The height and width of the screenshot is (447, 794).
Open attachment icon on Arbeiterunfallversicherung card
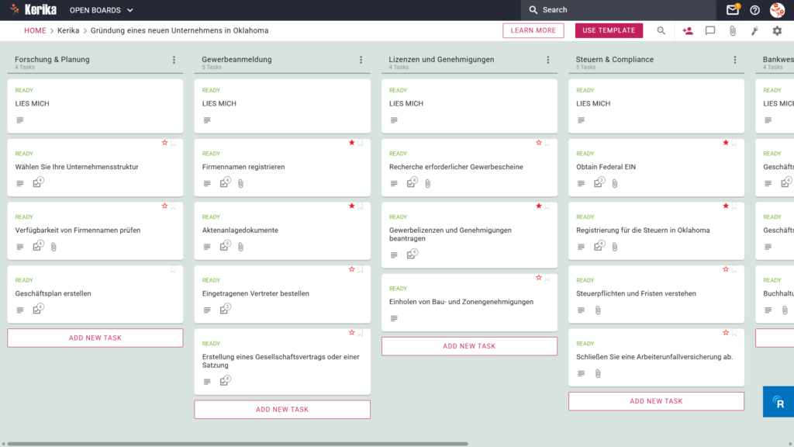coord(598,373)
